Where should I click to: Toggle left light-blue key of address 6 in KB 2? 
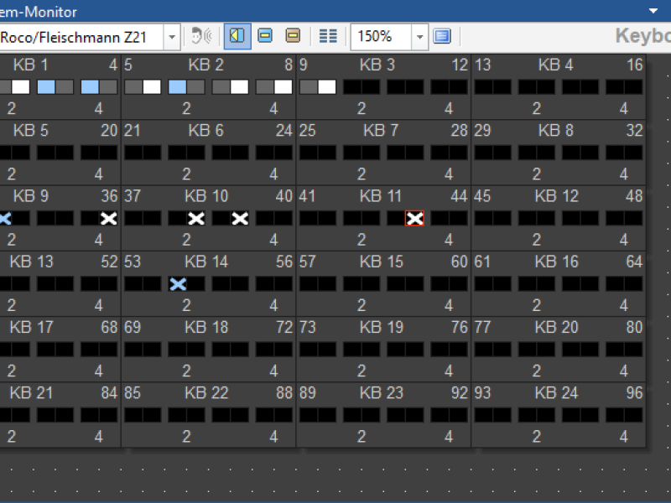click(177, 87)
